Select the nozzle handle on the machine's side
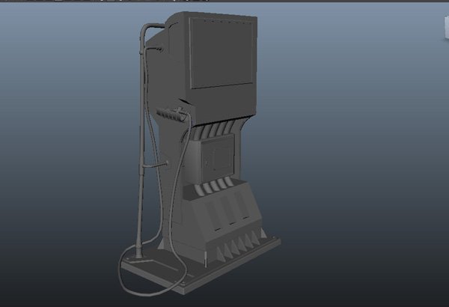 point(174,115)
